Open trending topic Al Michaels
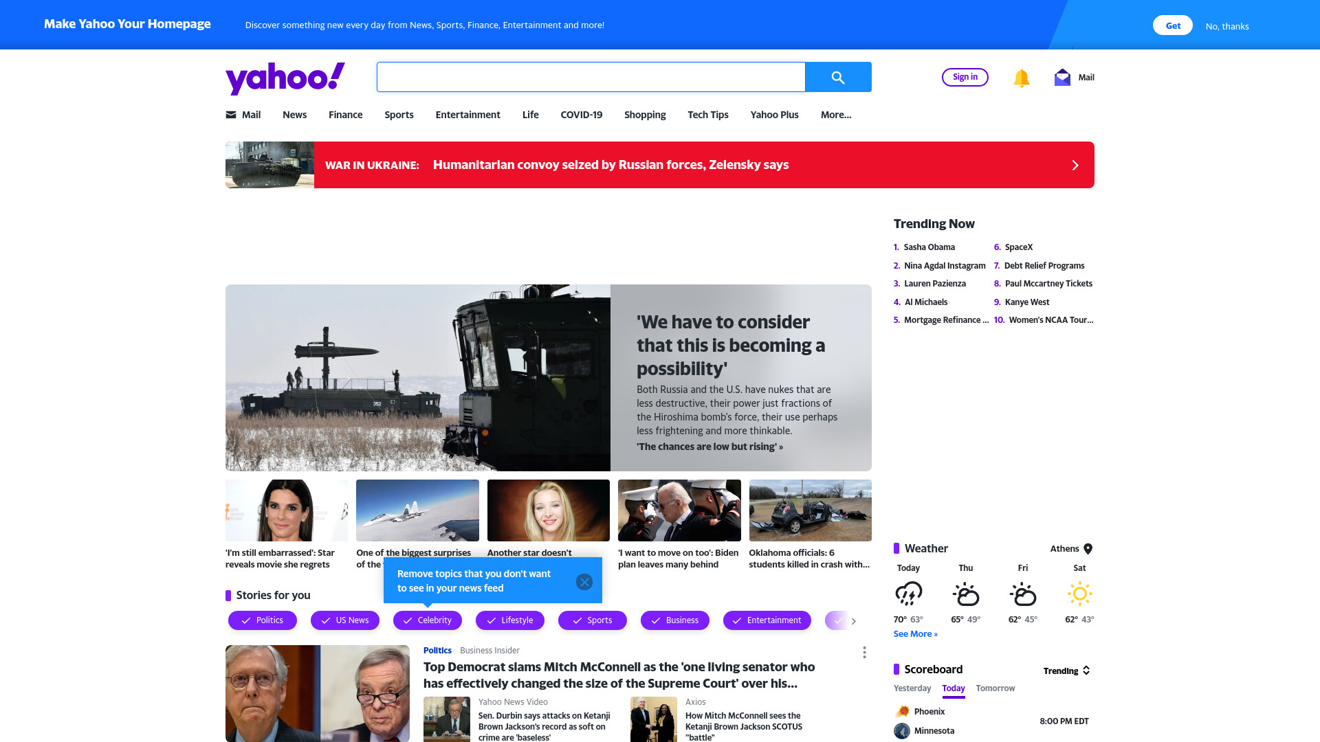The image size is (1320, 742). click(925, 302)
